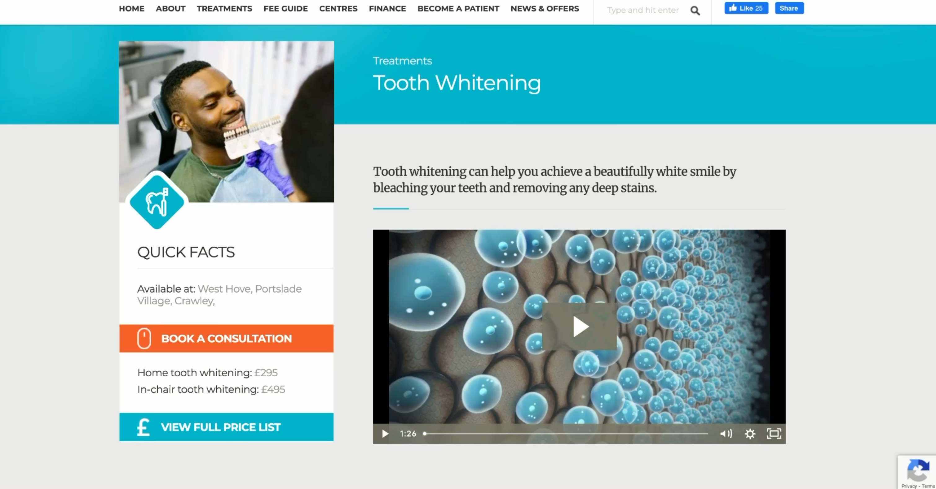Open the West Hove centre link

(x=224, y=289)
